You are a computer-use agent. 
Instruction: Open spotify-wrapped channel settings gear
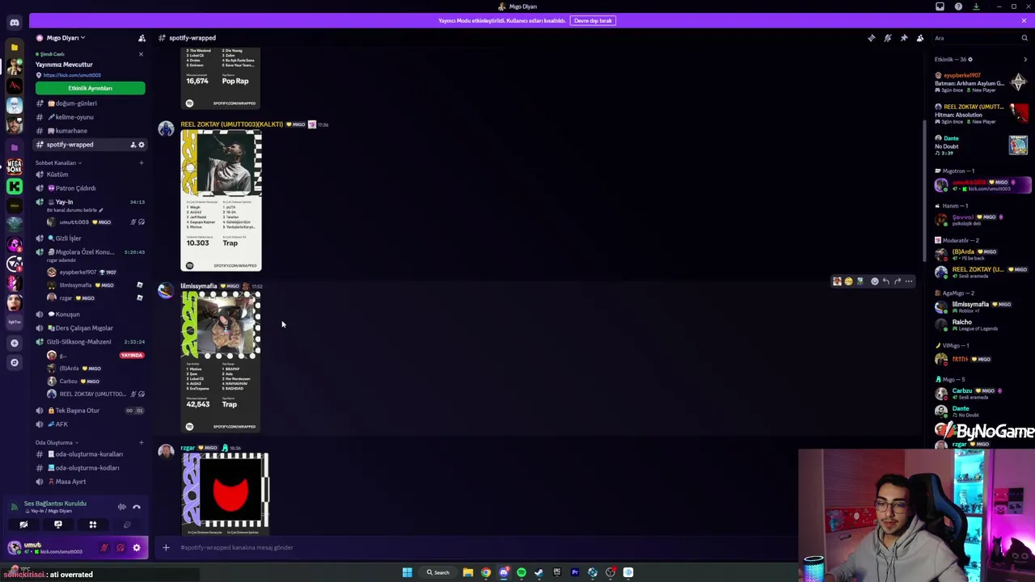(142, 145)
